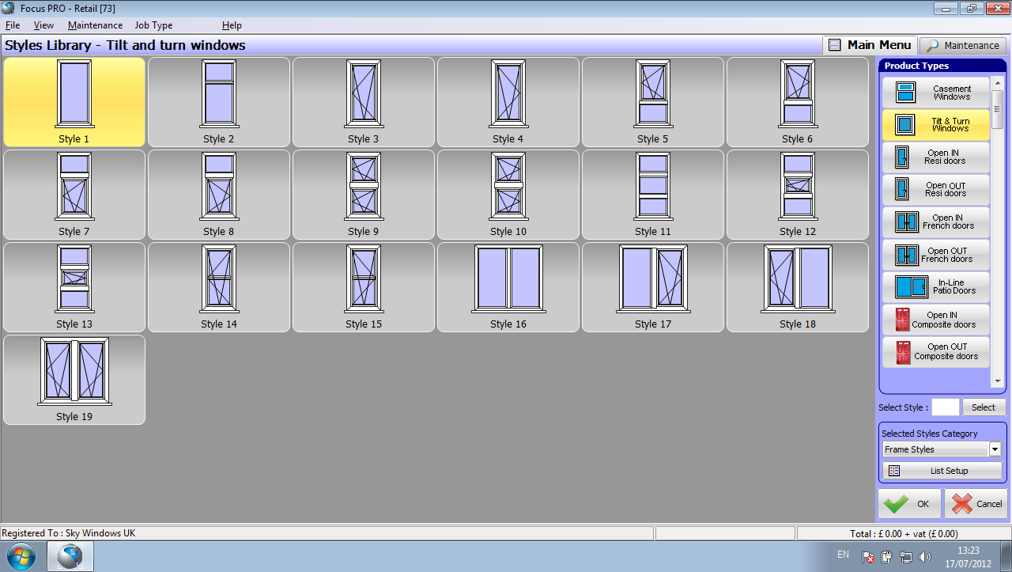
Task: Select Casement Windows product type
Action: click(935, 93)
